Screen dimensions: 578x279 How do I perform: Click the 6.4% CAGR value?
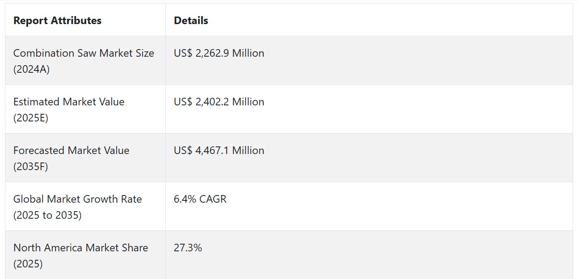[200, 199]
